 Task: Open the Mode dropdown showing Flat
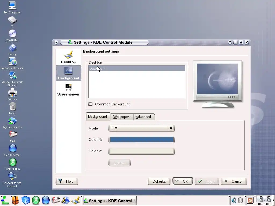142,128
